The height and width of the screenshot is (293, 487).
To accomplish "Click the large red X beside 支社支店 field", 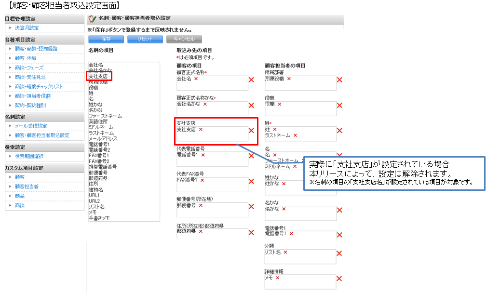I will pyautogui.click(x=251, y=130).
